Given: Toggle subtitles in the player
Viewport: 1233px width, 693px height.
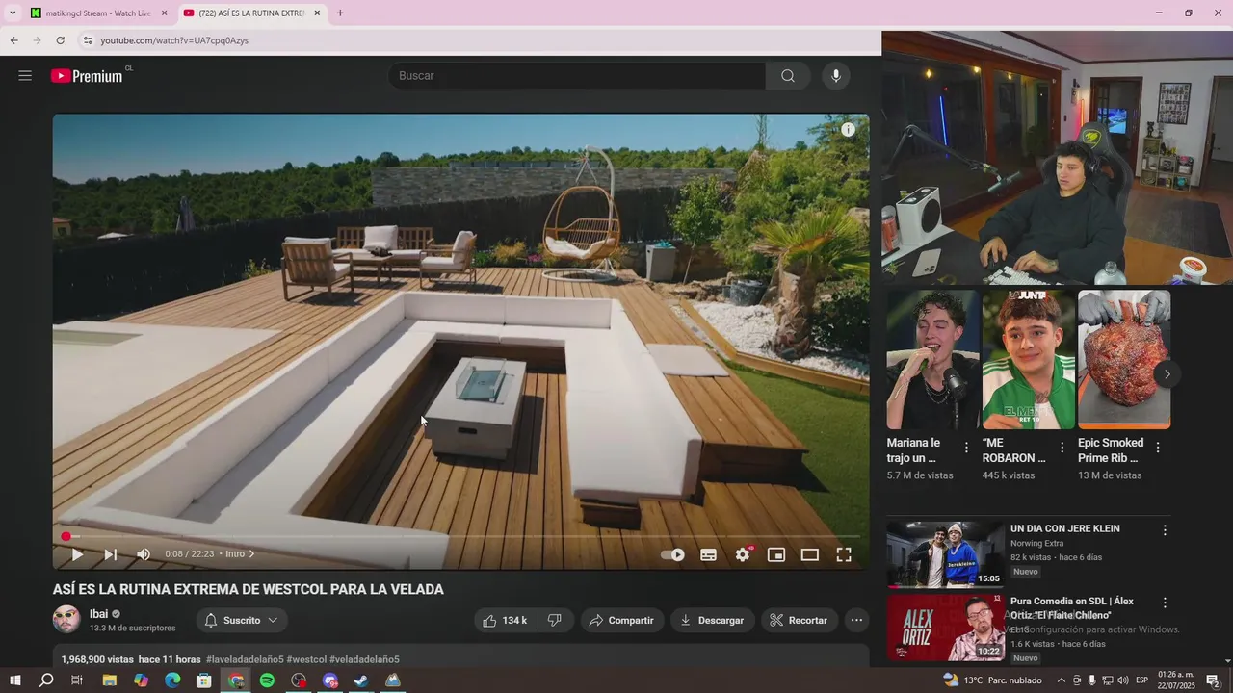Looking at the screenshot, I should (x=708, y=554).
